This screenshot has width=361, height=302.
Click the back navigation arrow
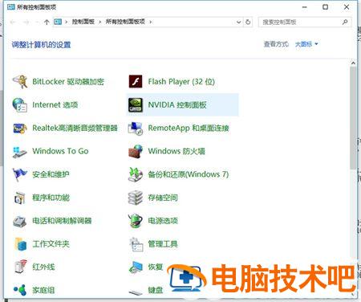13,22
